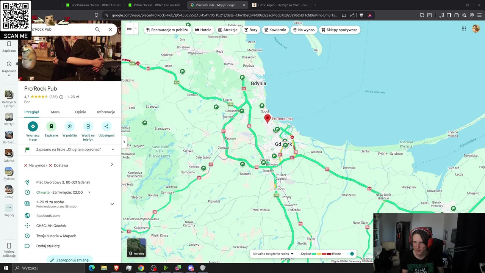Click the Pobierz aplikację phone icon
Screen dimensions: 485x273
click(9, 245)
